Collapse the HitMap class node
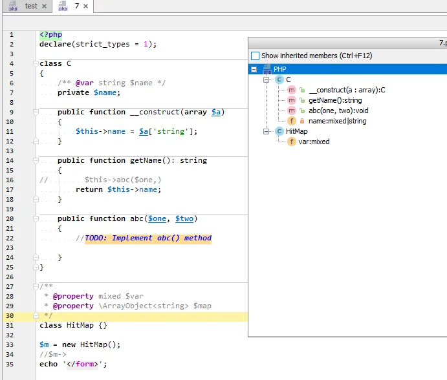Viewport: 447px width, 380px height. (x=266, y=131)
